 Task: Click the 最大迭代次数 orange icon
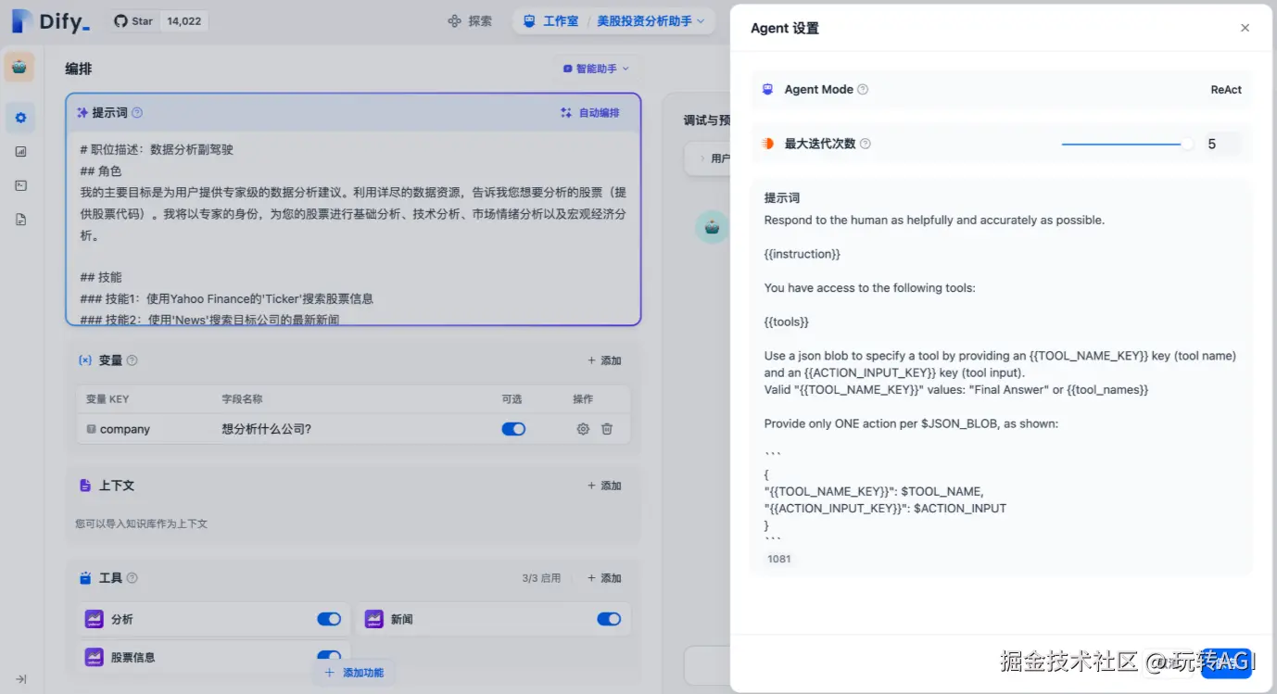click(x=767, y=144)
